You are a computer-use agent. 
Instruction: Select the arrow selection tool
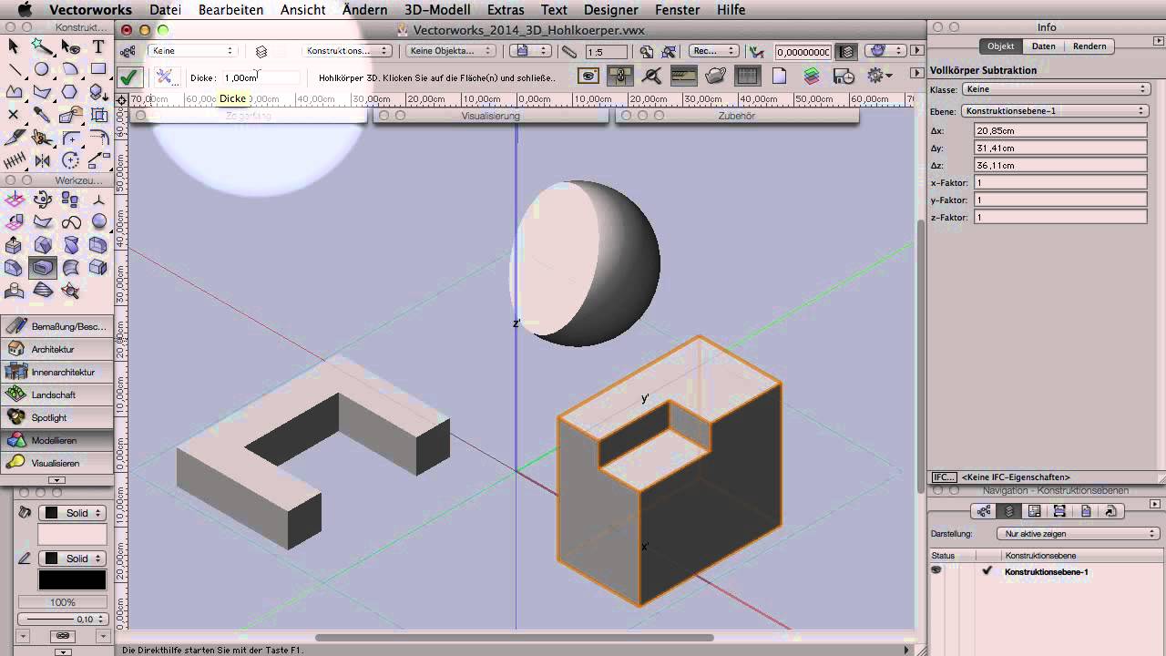pos(13,46)
